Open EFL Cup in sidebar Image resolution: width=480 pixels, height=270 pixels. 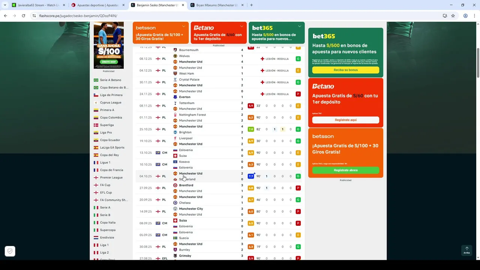click(x=106, y=192)
